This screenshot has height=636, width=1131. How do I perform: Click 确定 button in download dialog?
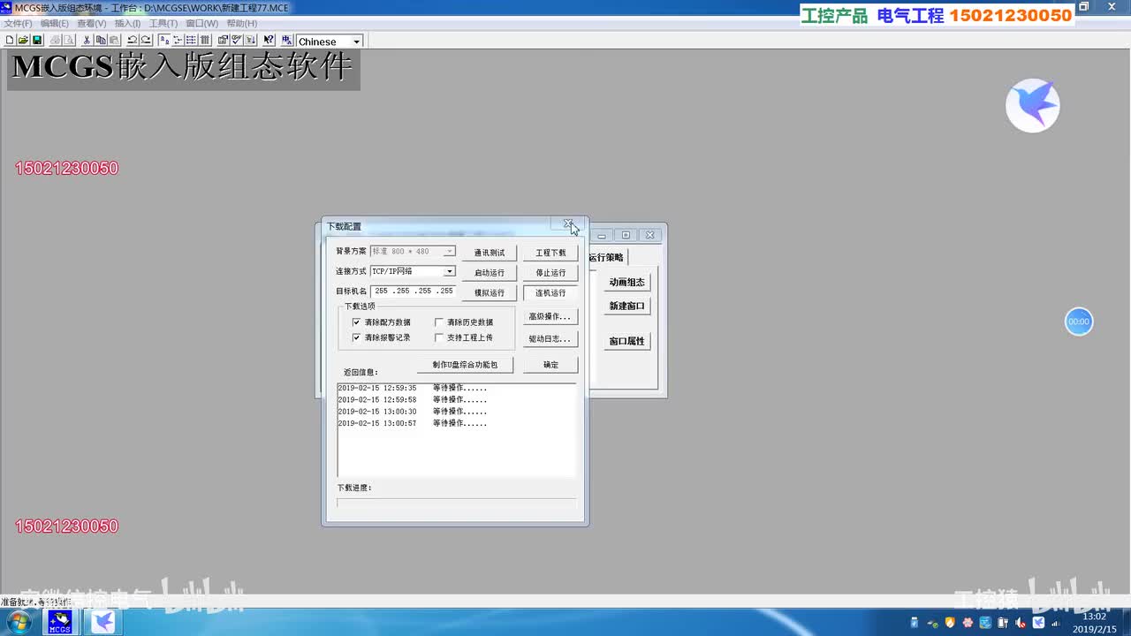tap(550, 365)
